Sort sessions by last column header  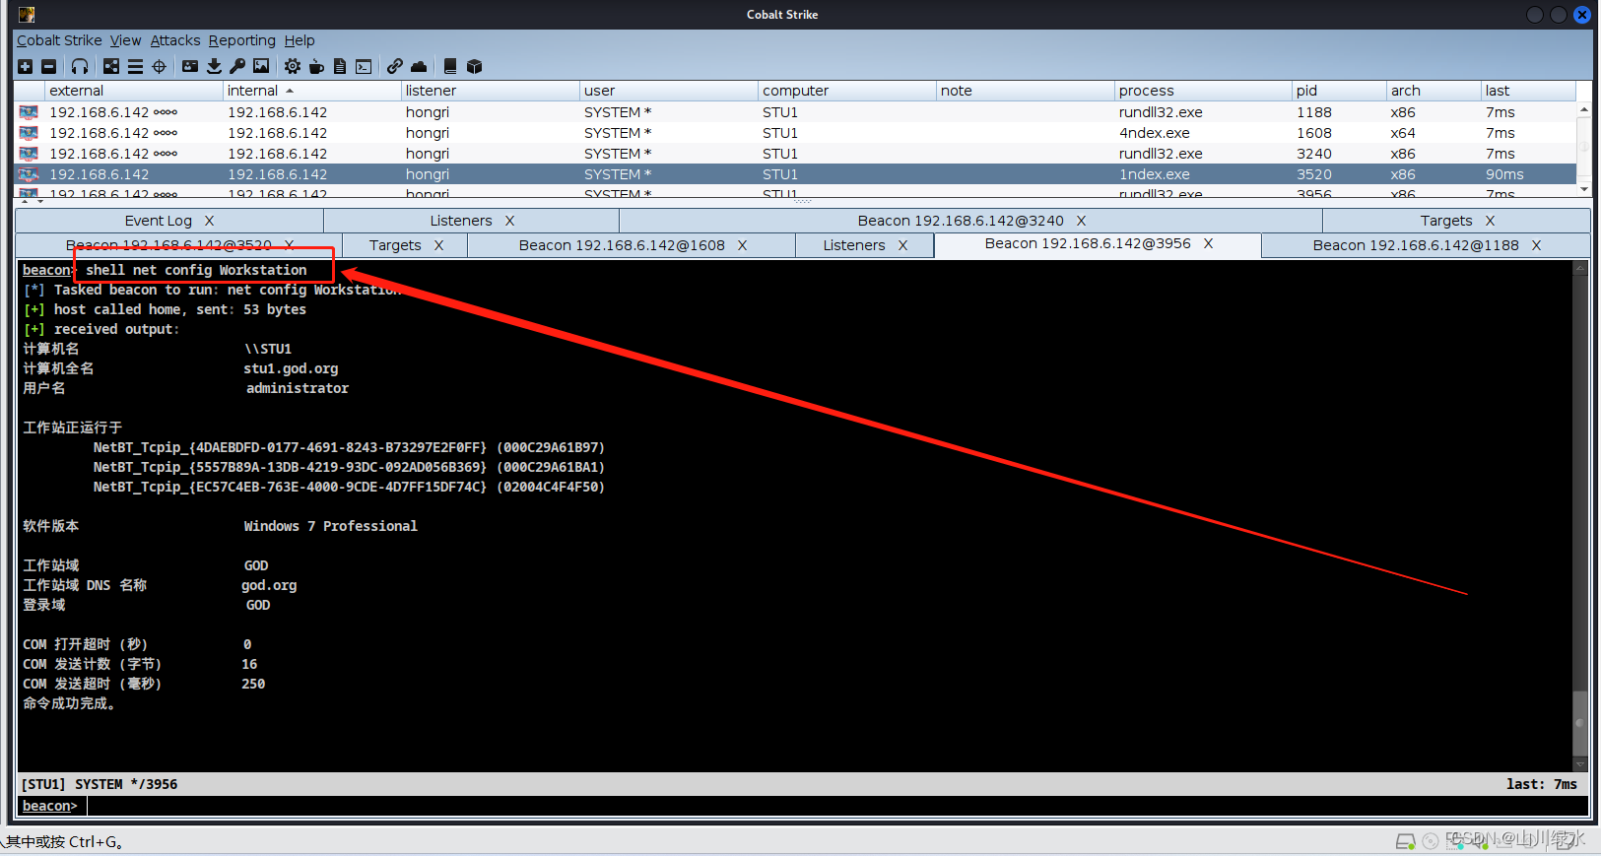(x=1527, y=91)
